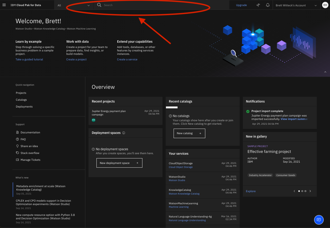Go to previous gallery item
Image resolution: width=330 pixels, height=228 pixels.
294,191
